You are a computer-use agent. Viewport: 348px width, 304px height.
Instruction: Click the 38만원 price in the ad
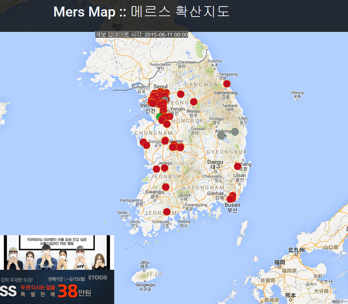pyautogui.click(x=75, y=291)
